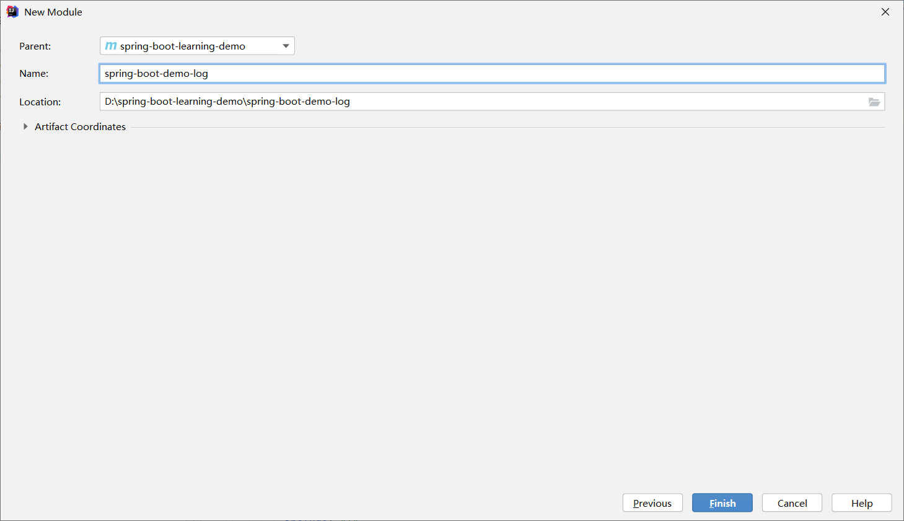Click the Previous button
Viewport: 904px width, 521px height.
coord(652,503)
